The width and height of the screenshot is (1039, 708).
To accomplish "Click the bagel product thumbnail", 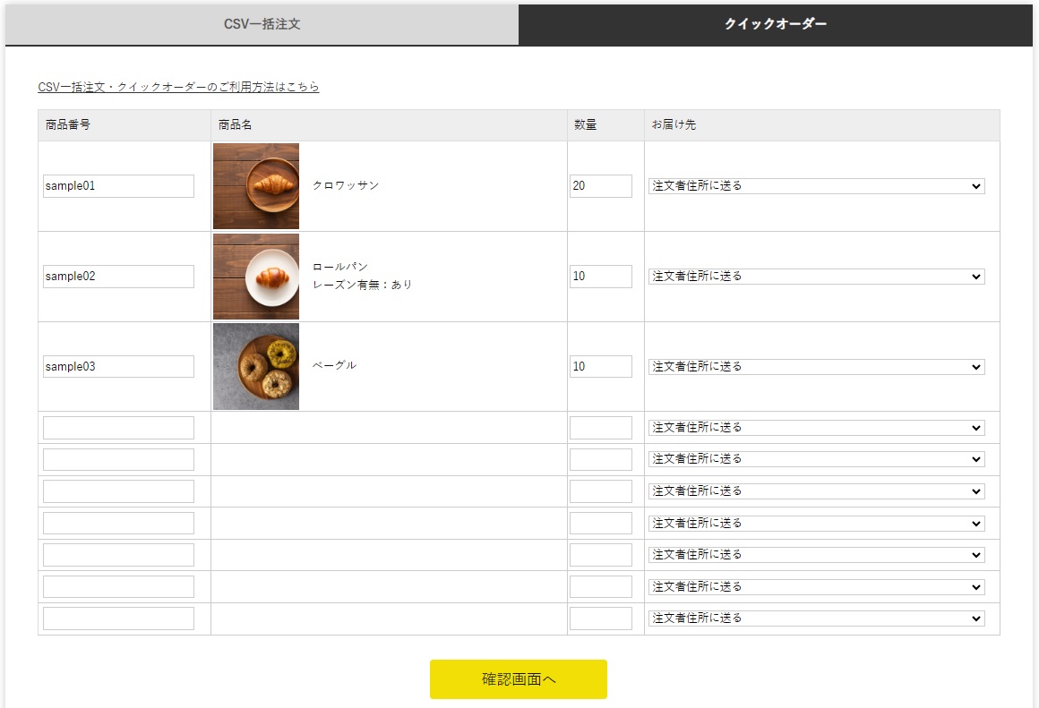I will click(x=256, y=367).
